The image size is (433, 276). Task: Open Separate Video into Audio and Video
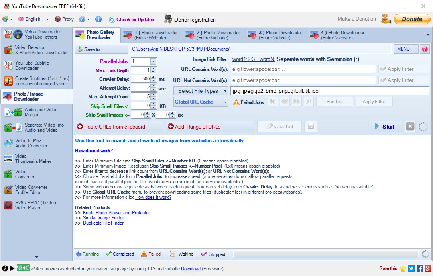[36, 127]
